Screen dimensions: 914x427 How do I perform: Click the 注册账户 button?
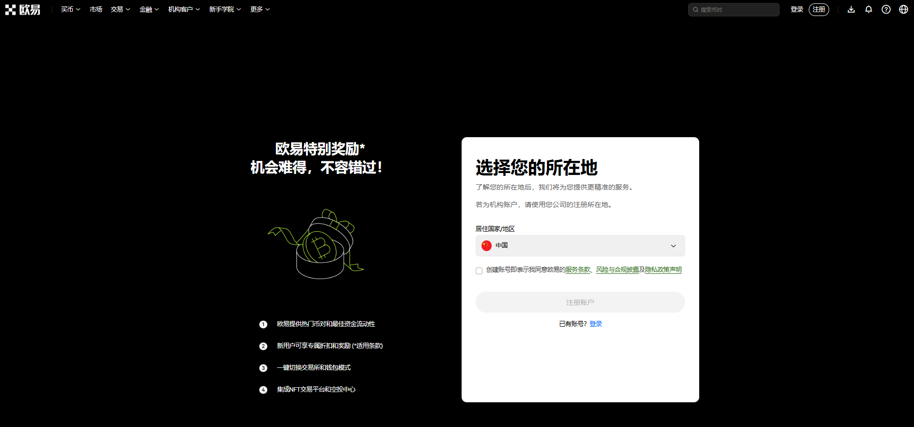[x=580, y=302]
